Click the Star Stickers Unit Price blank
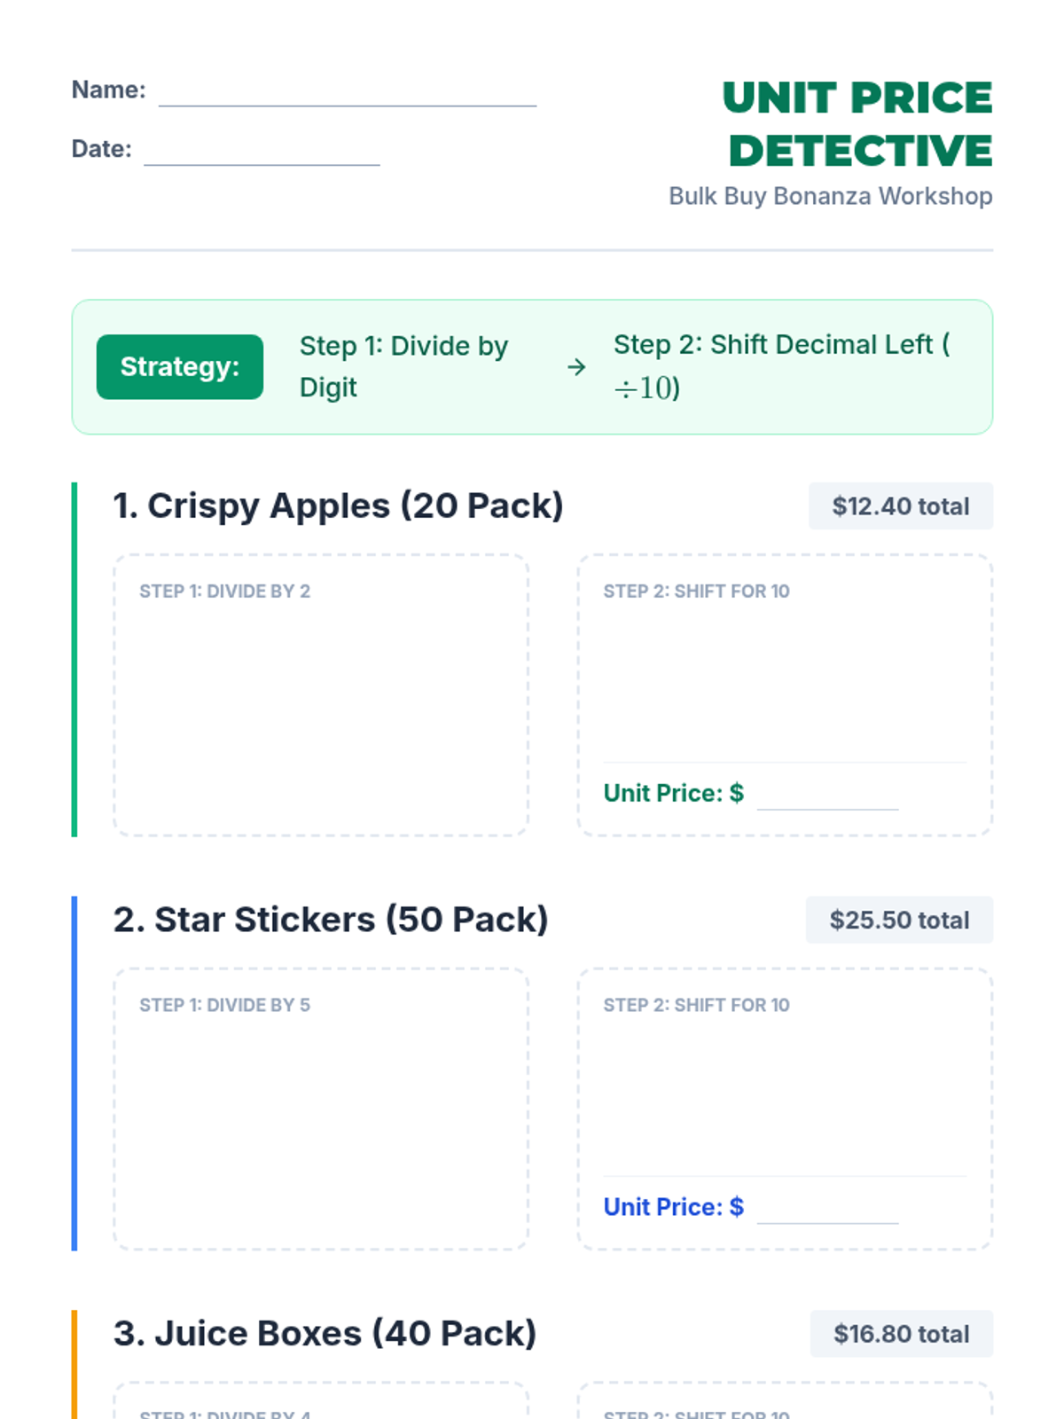 click(827, 1210)
